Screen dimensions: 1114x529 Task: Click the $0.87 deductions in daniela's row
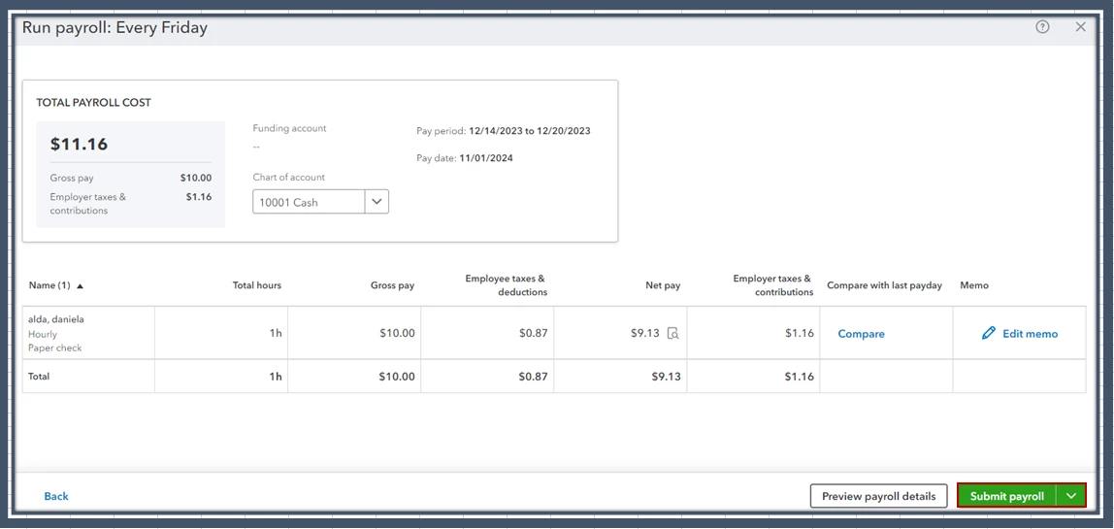[x=533, y=333]
